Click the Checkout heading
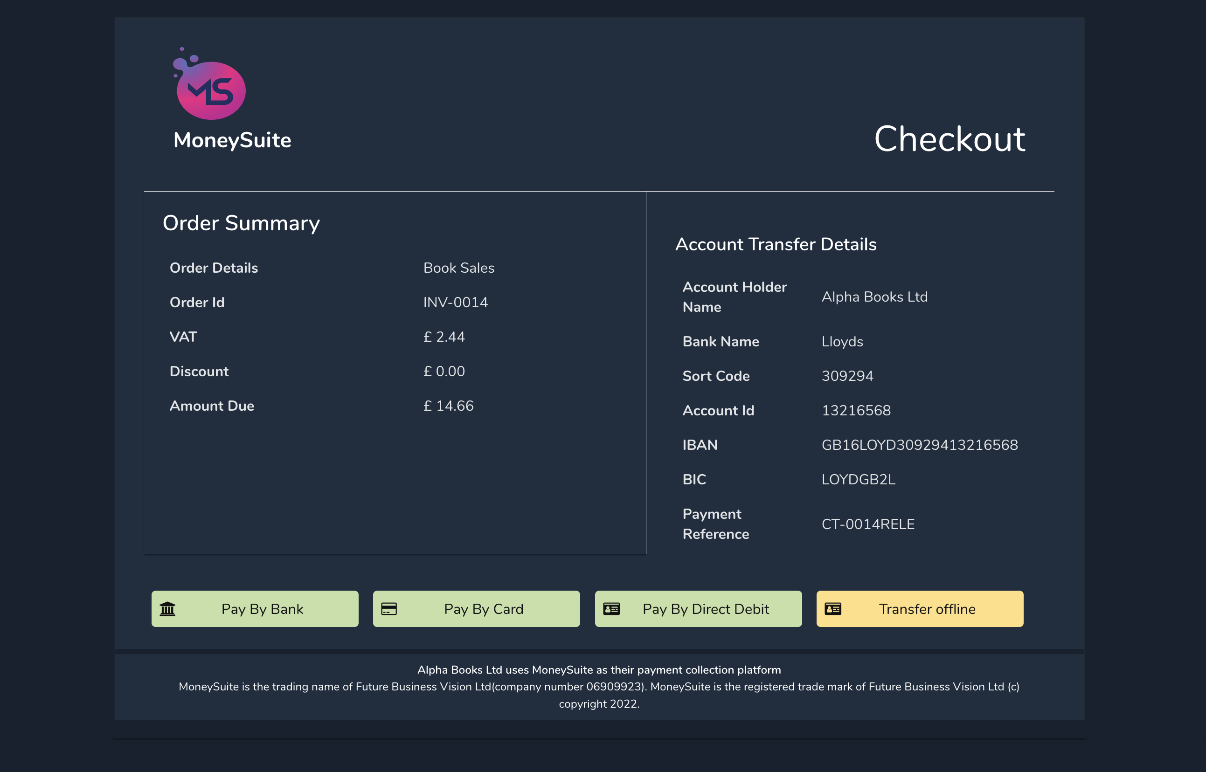This screenshot has width=1206, height=772. tap(950, 139)
